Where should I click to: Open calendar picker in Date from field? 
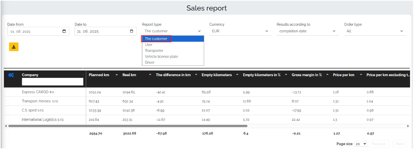point(64,31)
